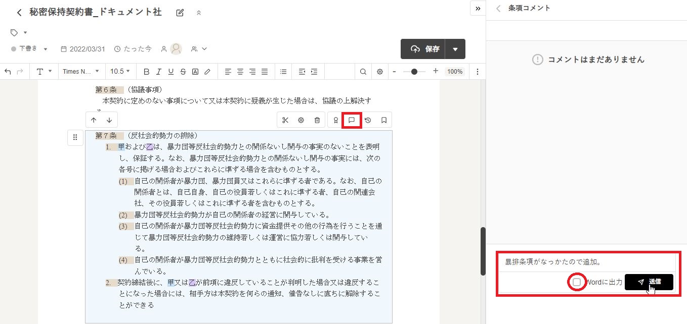This screenshot has height=324, width=687.
Task: Open the 10.5 font size dropdown
Action: (120, 72)
